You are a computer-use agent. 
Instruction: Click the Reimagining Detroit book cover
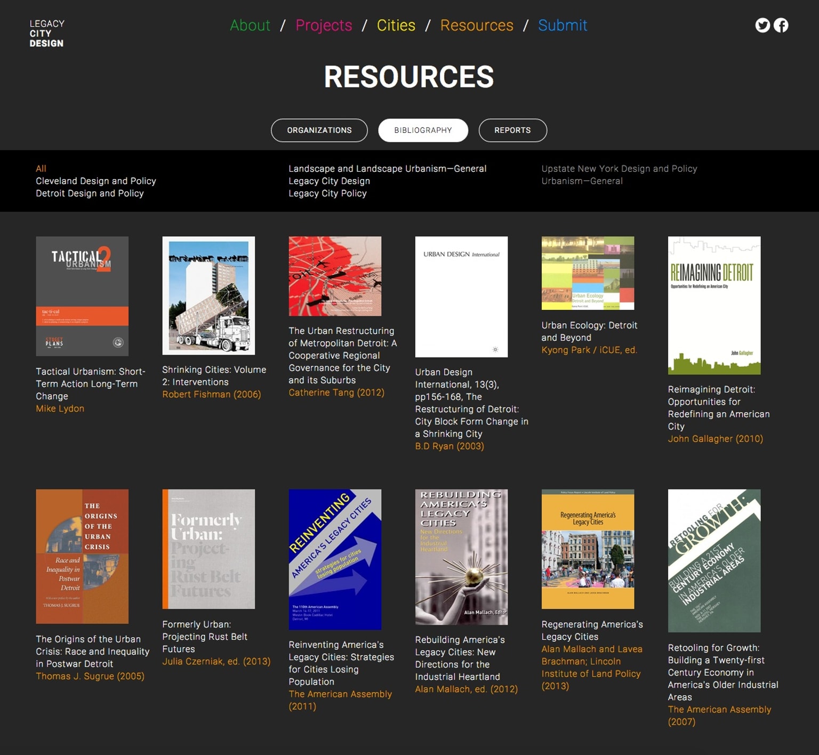714,305
